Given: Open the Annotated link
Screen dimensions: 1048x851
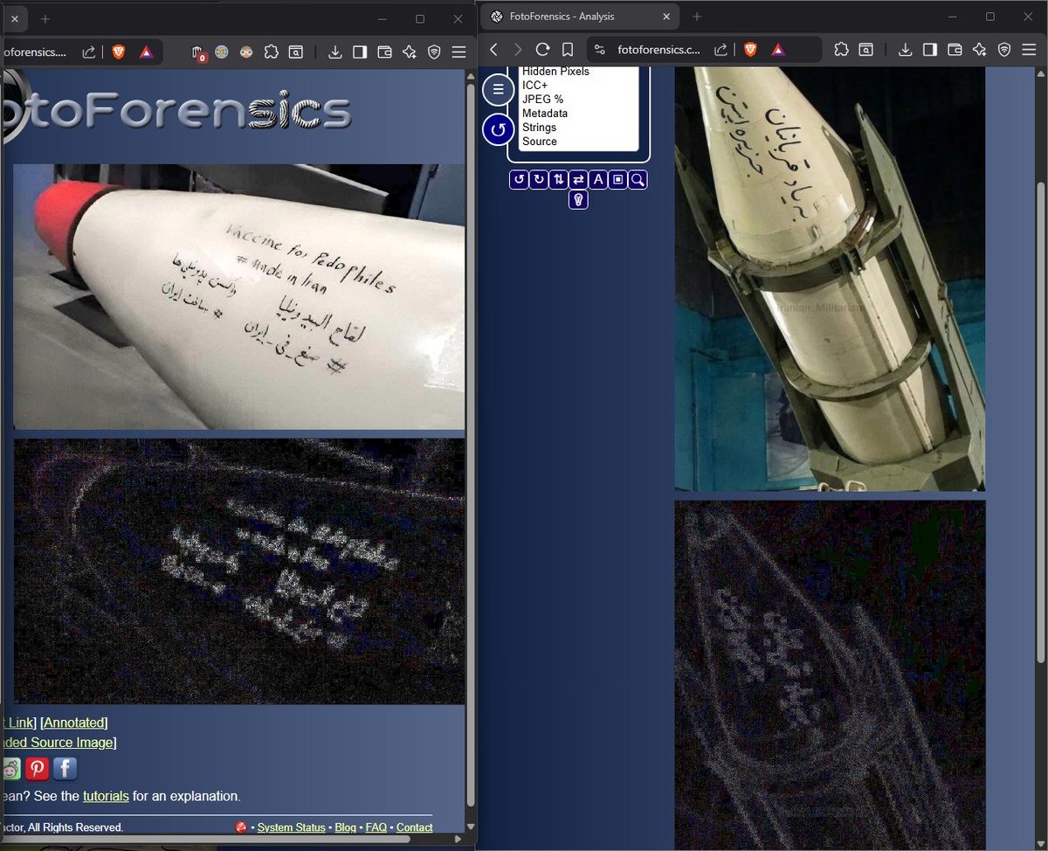Looking at the screenshot, I should (x=75, y=723).
